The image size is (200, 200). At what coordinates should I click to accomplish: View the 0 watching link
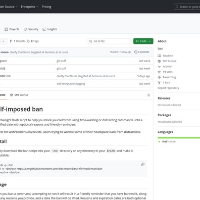[169, 77]
